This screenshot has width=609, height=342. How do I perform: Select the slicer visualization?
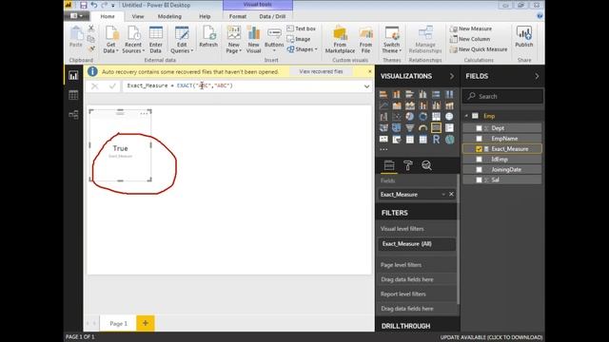pos(397,140)
